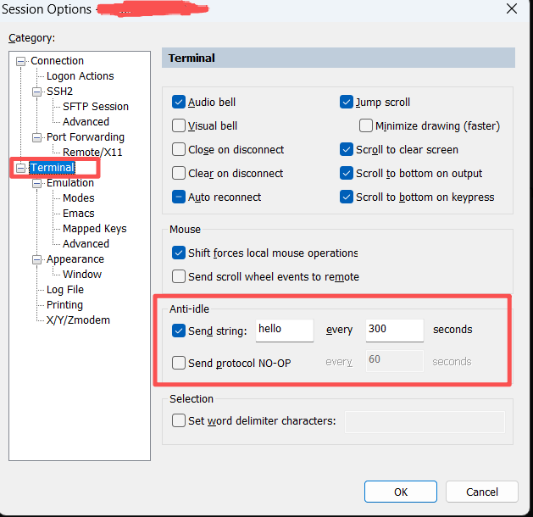Enable Send protocol NO-OP

(179, 363)
